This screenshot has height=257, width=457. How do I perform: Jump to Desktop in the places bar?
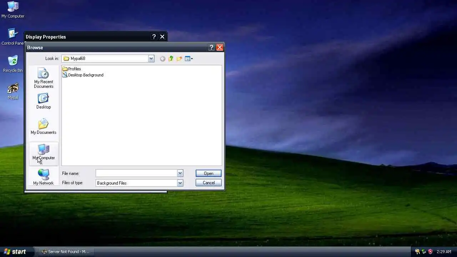click(x=44, y=101)
